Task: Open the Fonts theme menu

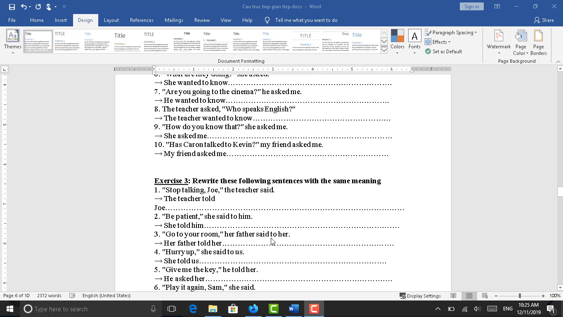Action: (414, 42)
